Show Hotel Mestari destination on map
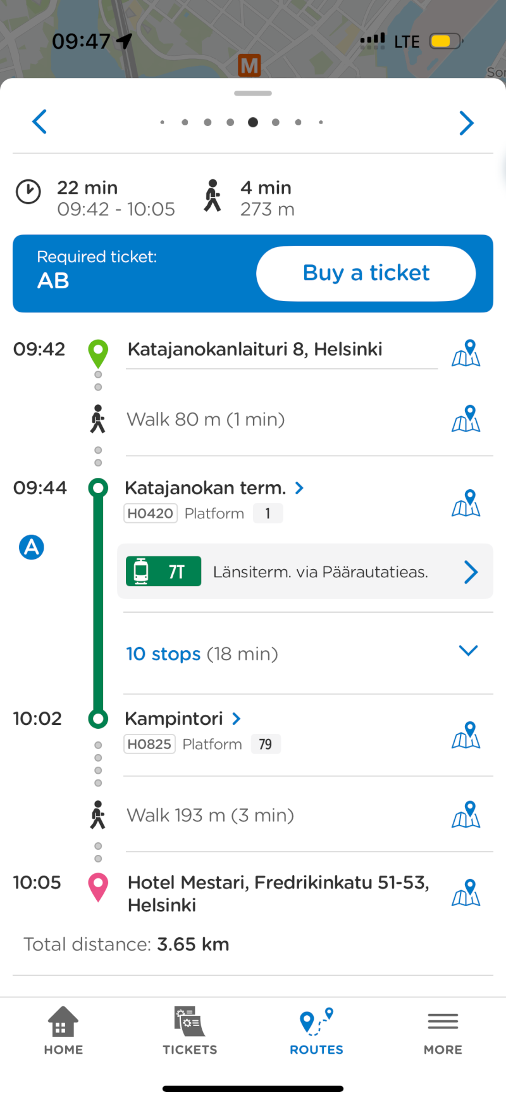Image resolution: width=506 pixels, height=1102 pixels. [x=466, y=893]
